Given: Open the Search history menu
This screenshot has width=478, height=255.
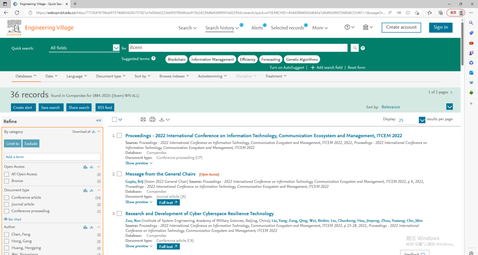Looking at the screenshot, I should click(222, 28).
